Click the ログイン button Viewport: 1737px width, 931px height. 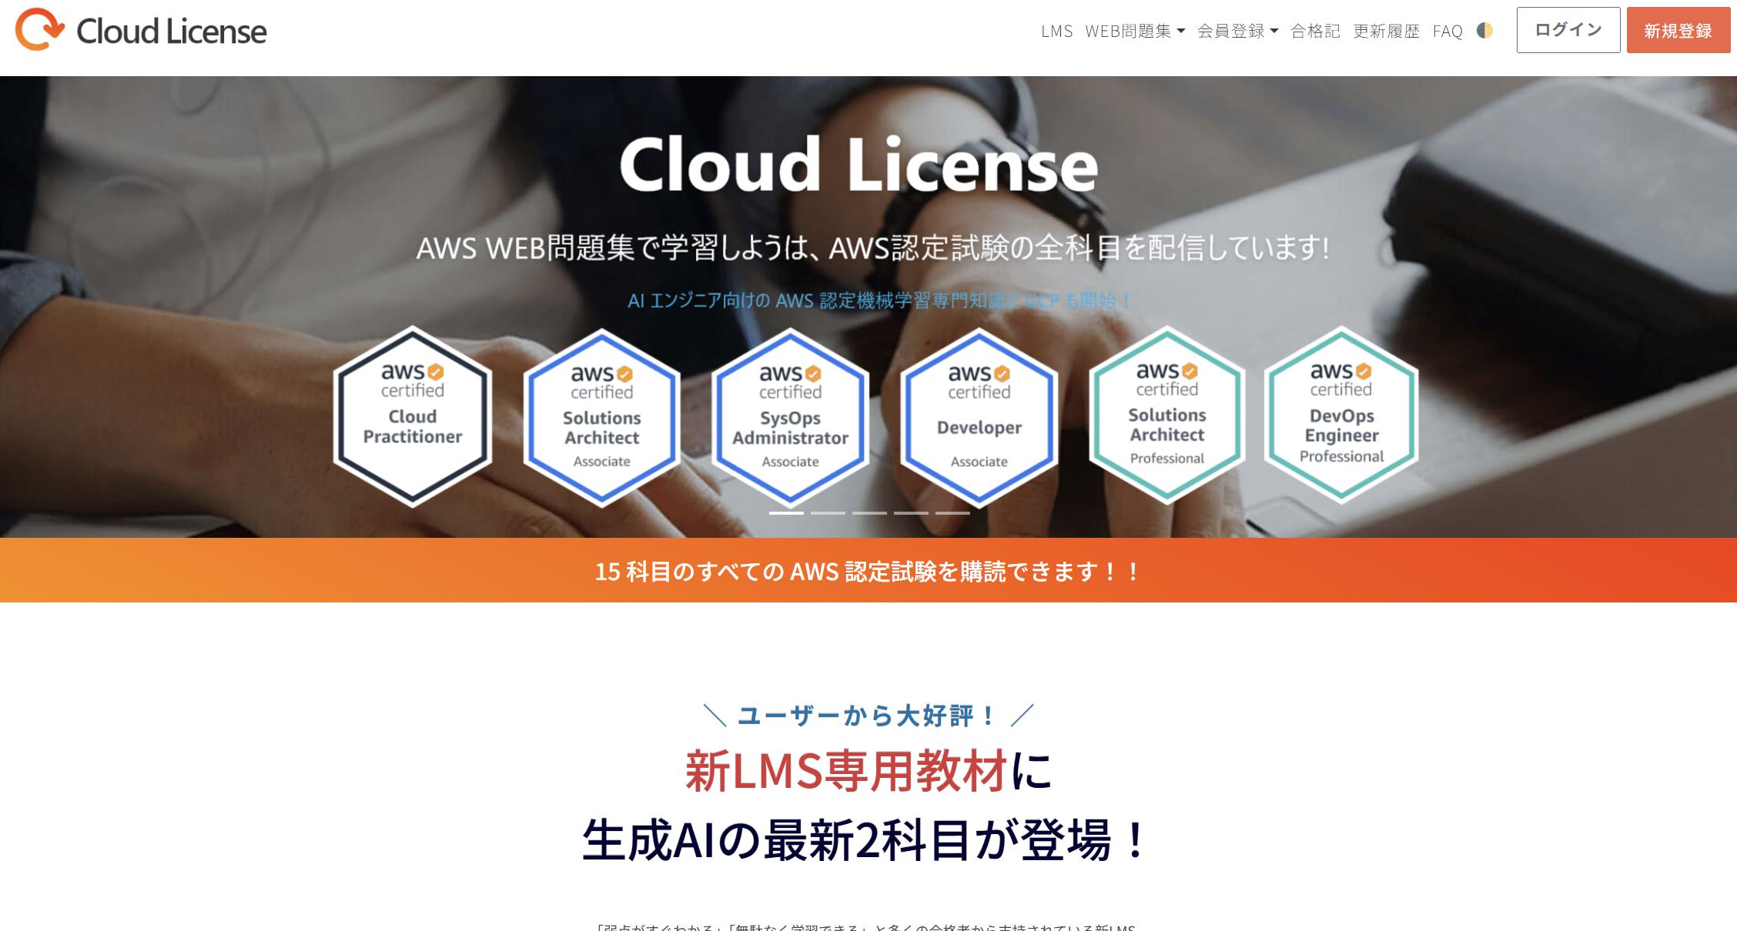1568,30
